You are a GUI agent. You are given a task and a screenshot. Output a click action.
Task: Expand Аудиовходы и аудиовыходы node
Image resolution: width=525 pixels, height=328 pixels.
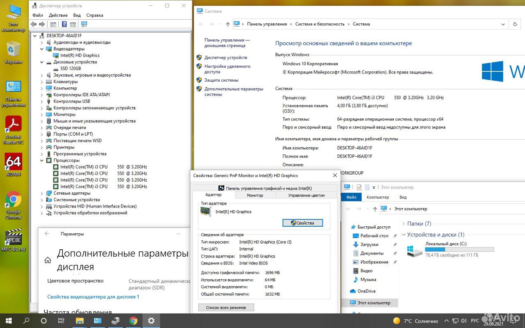point(42,42)
